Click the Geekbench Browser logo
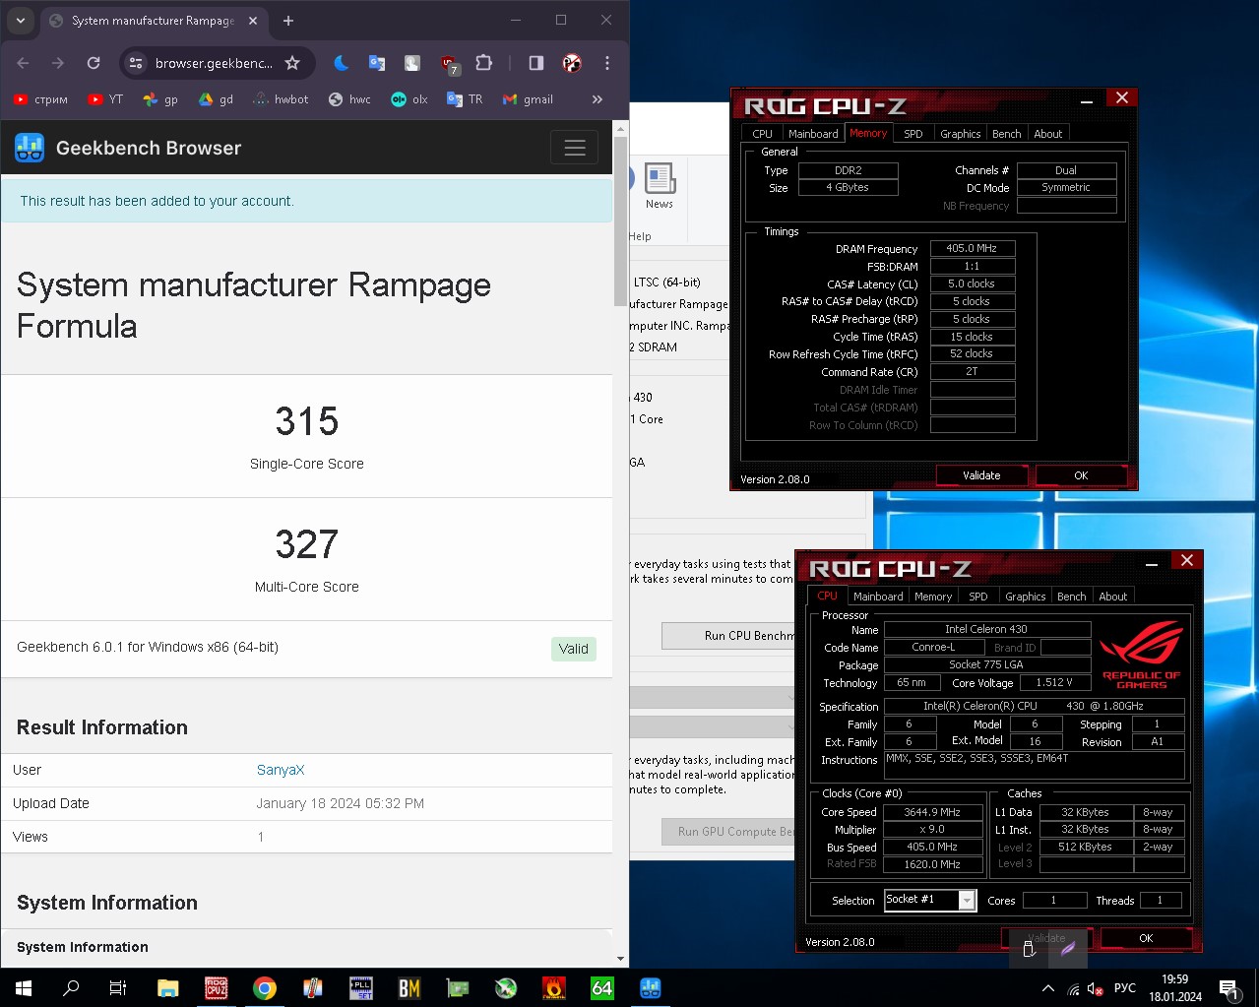The height and width of the screenshot is (1007, 1259). pos(30,148)
